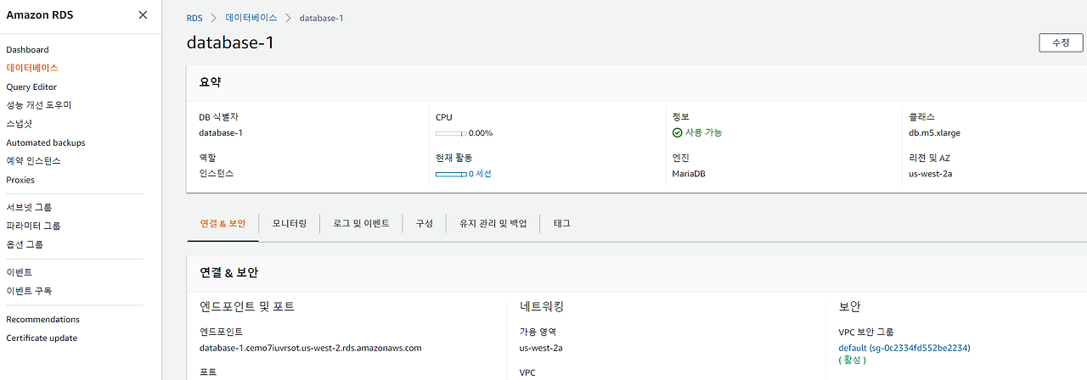
Task: Open the default security group link
Action: point(904,348)
